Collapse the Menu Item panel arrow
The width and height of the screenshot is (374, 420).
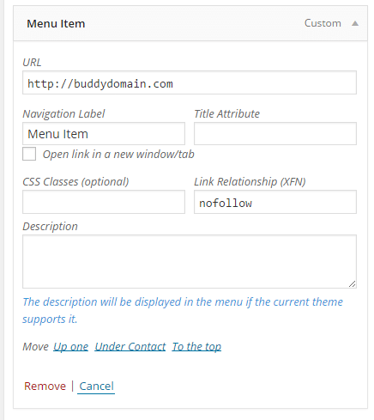pos(355,23)
